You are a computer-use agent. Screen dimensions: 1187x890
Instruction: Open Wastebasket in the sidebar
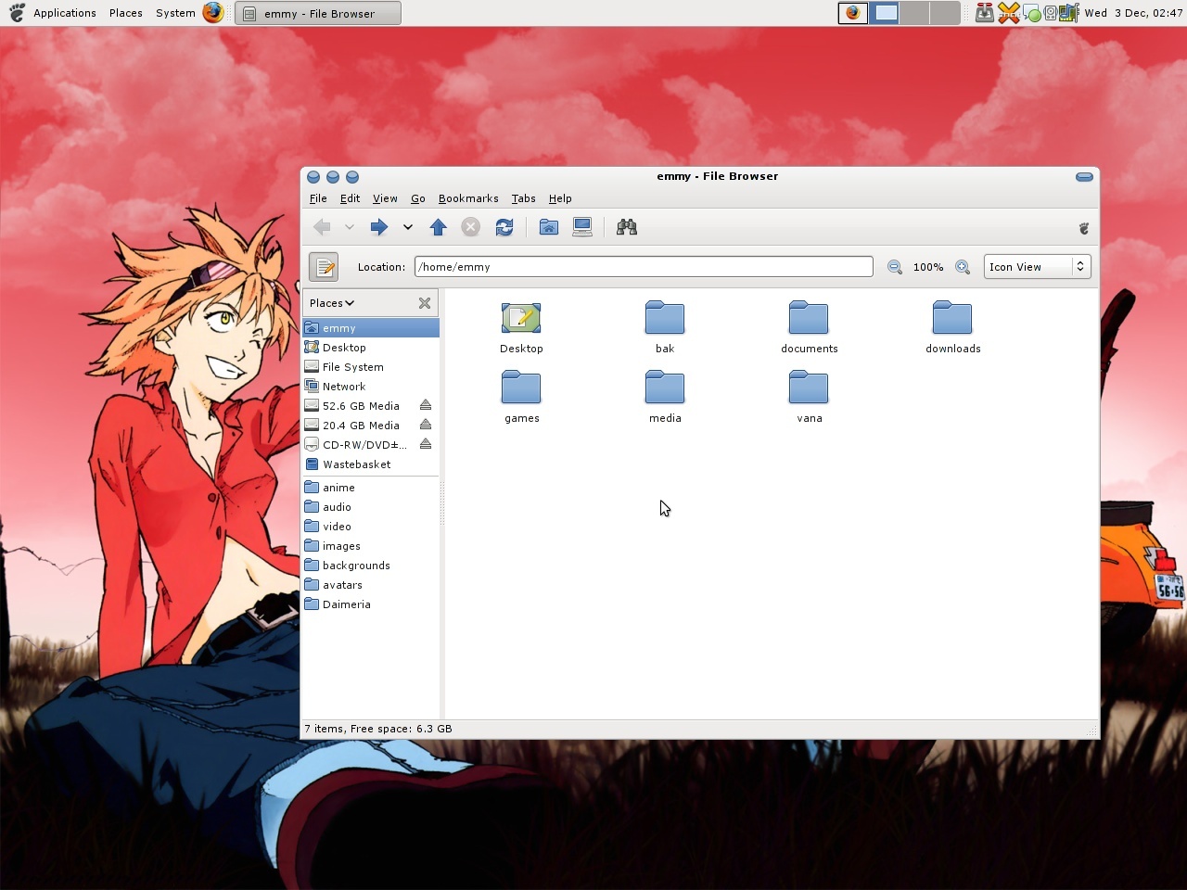point(371,464)
